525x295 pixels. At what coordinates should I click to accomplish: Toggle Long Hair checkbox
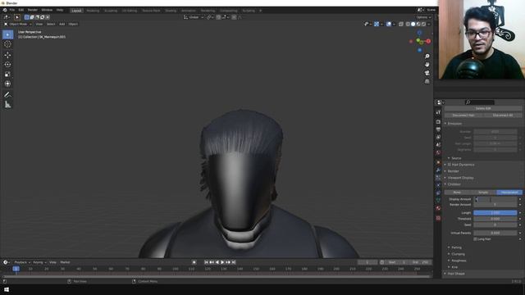(x=475, y=239)
